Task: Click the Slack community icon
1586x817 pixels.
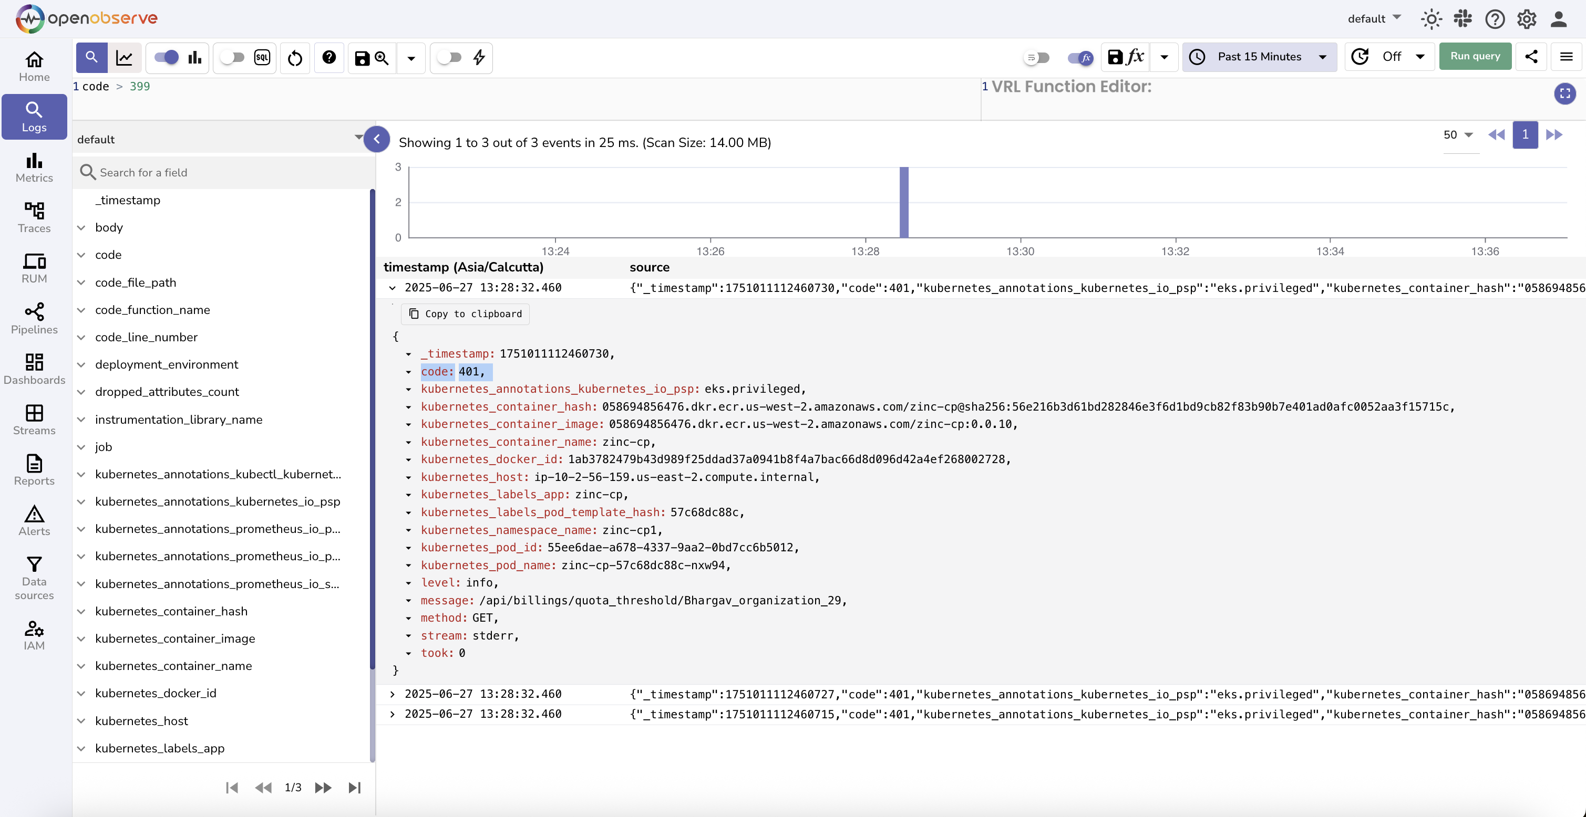Action: coord(1463,19)
